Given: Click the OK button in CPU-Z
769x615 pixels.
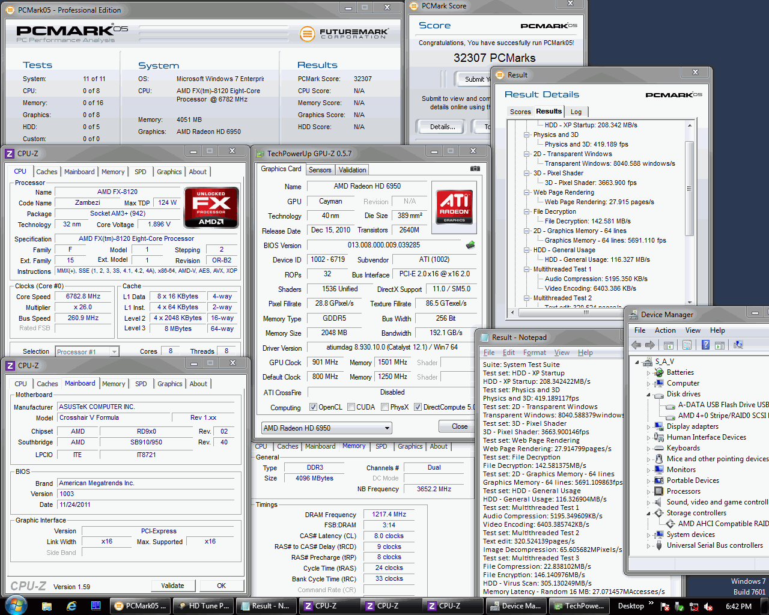Looking at the screenshot, I should point(222,586).
